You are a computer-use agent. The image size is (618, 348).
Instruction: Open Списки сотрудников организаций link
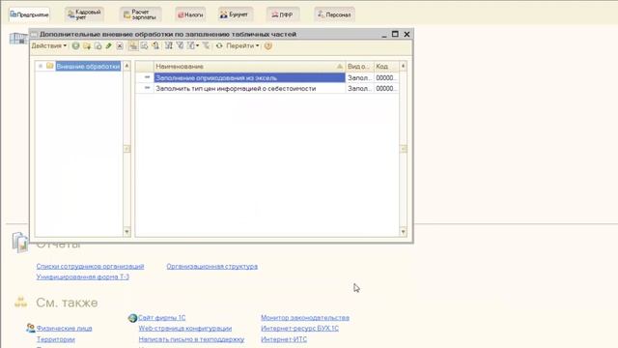(x=90, y=267)
